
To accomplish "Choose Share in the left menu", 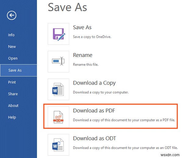I will 13,94.
